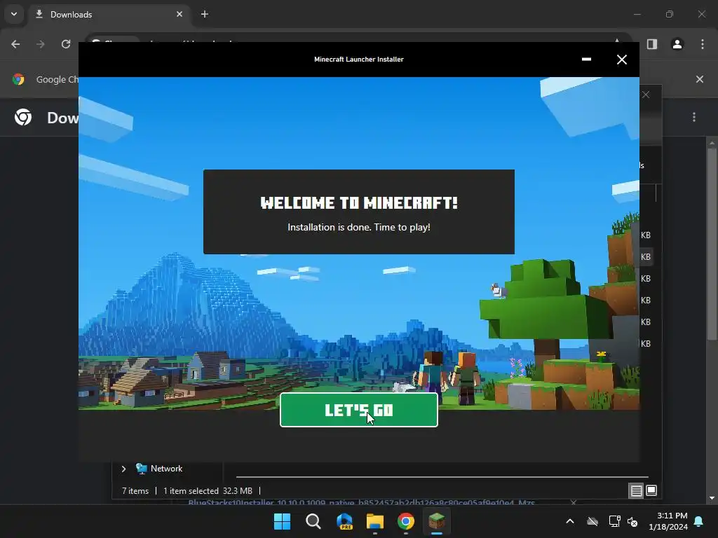The image size is (718, 538).
Task: Open a new Chrome tab
Action: [205, 14]
